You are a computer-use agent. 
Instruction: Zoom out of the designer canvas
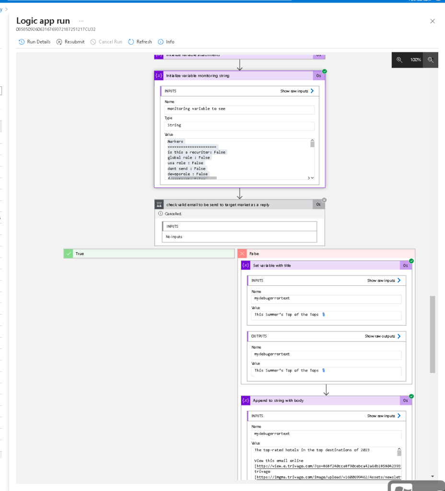click(431, 60)
